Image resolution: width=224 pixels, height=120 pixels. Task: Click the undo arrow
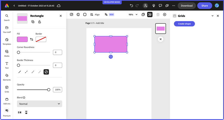131,6
